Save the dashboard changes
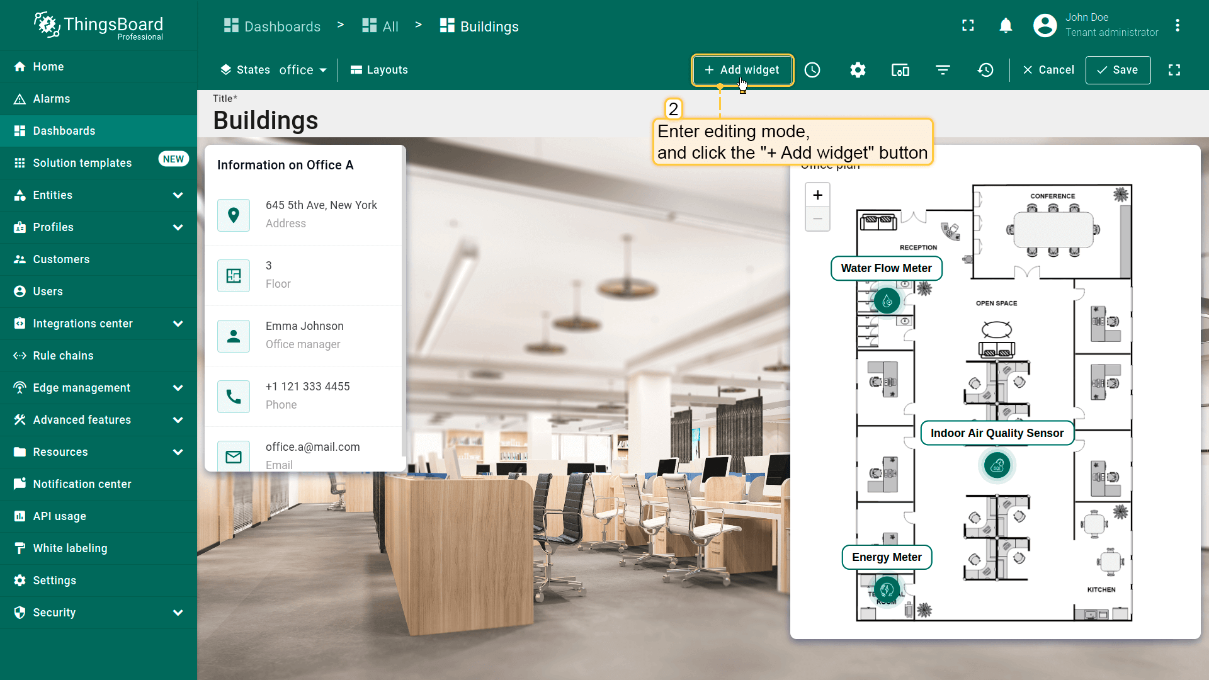The width and height of the screenshot is (1209, 680). point(1118,70)
